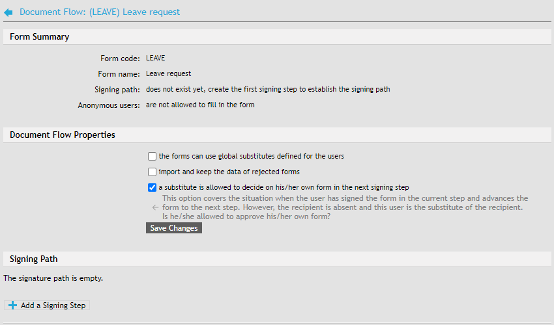This screenshot has height=325, width=554.
Task: Click 'The signature path is empty.' message
Action: [x=53, y=278]
